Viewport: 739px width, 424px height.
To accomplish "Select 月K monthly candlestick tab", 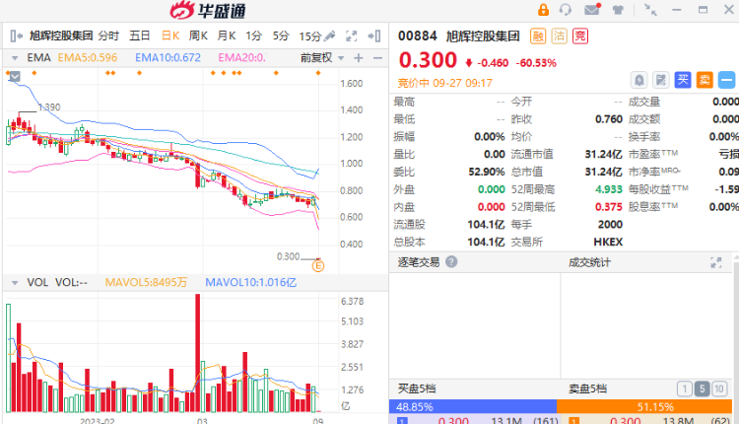I will click(227, 35).
